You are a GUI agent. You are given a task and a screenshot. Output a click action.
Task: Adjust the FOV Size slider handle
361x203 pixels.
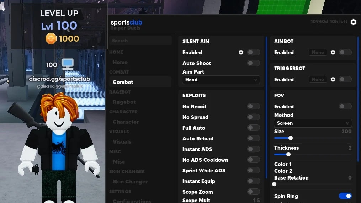[291, 138]
